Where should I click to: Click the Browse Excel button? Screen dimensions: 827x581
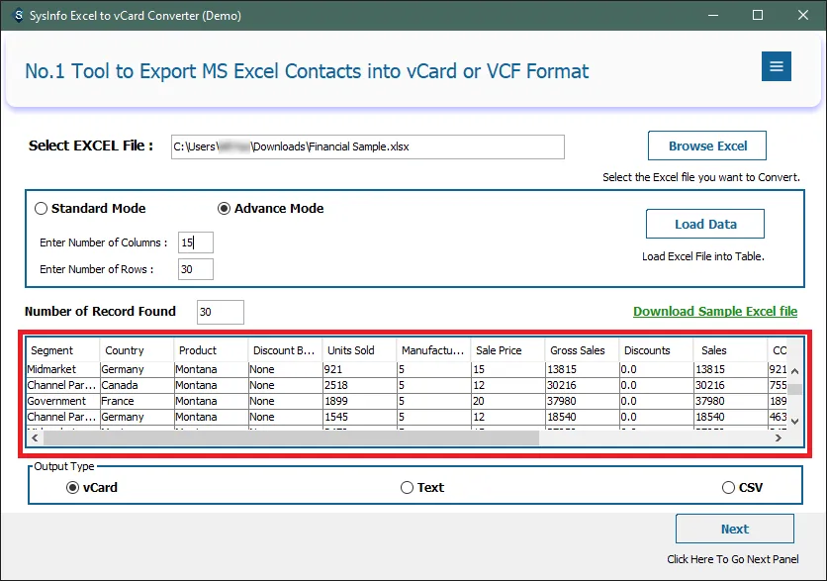(x=707, y=145)
